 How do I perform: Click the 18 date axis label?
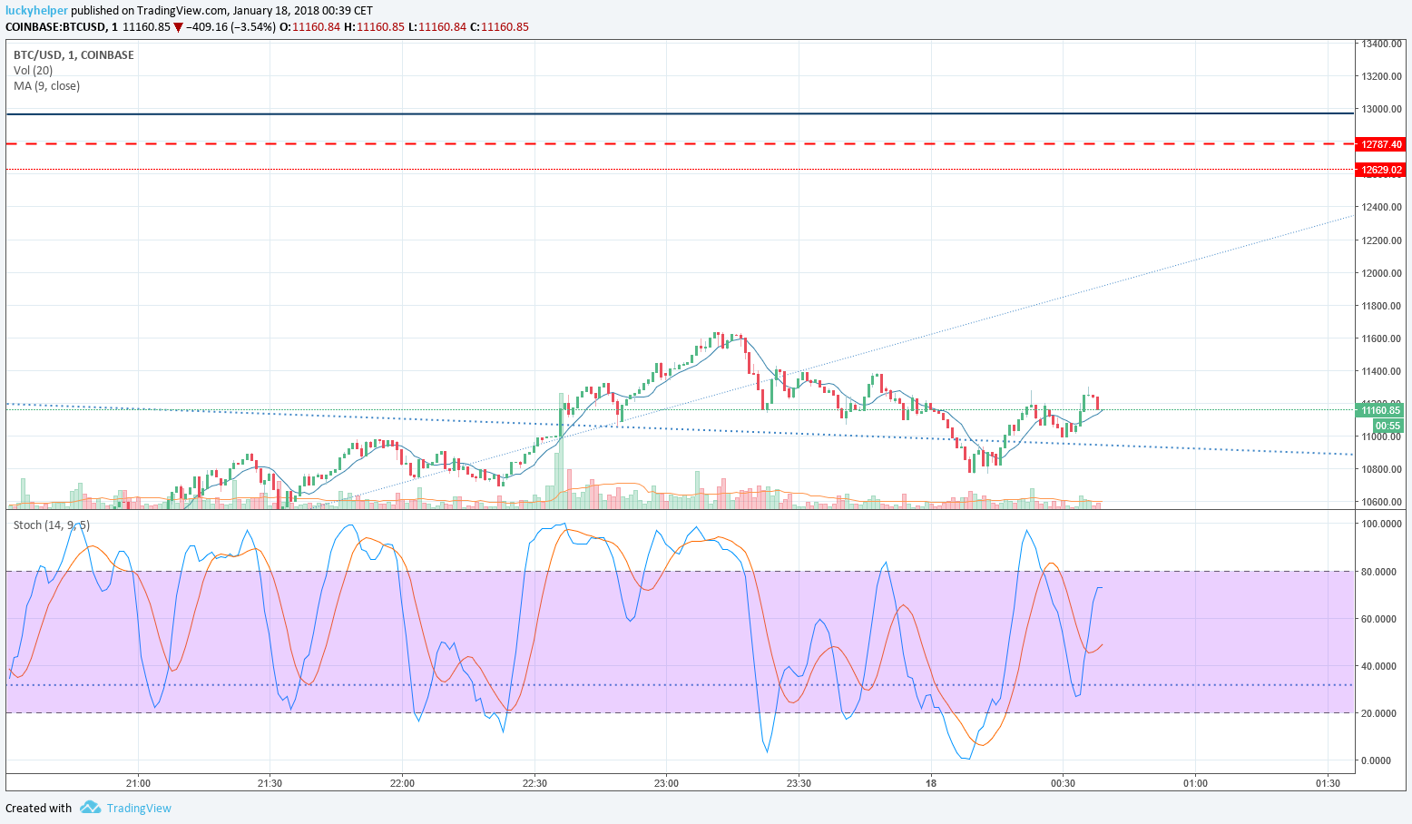click(931, 783)
